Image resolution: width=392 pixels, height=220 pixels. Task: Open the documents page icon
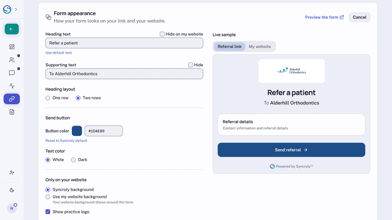(x=12, y=112)
